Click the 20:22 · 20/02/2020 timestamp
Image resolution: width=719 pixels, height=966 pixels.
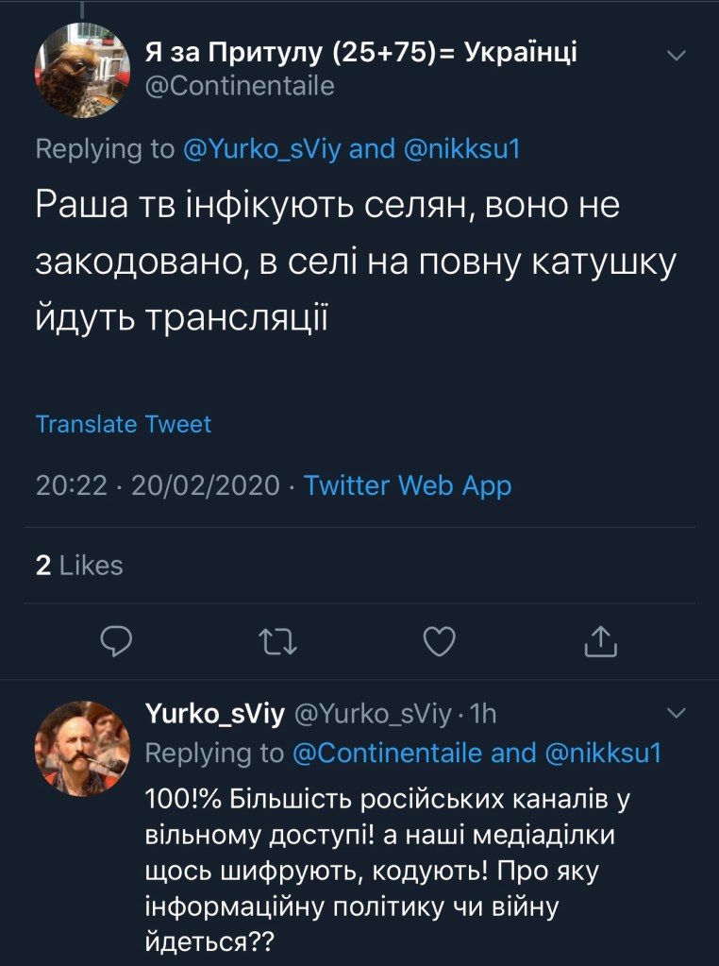coord(158,485)
